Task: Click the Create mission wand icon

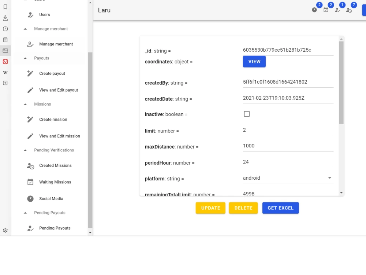Action: point(30,120)
